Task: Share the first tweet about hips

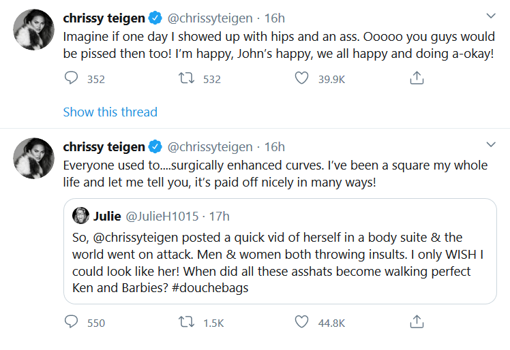Action: [x=417, y=79]
